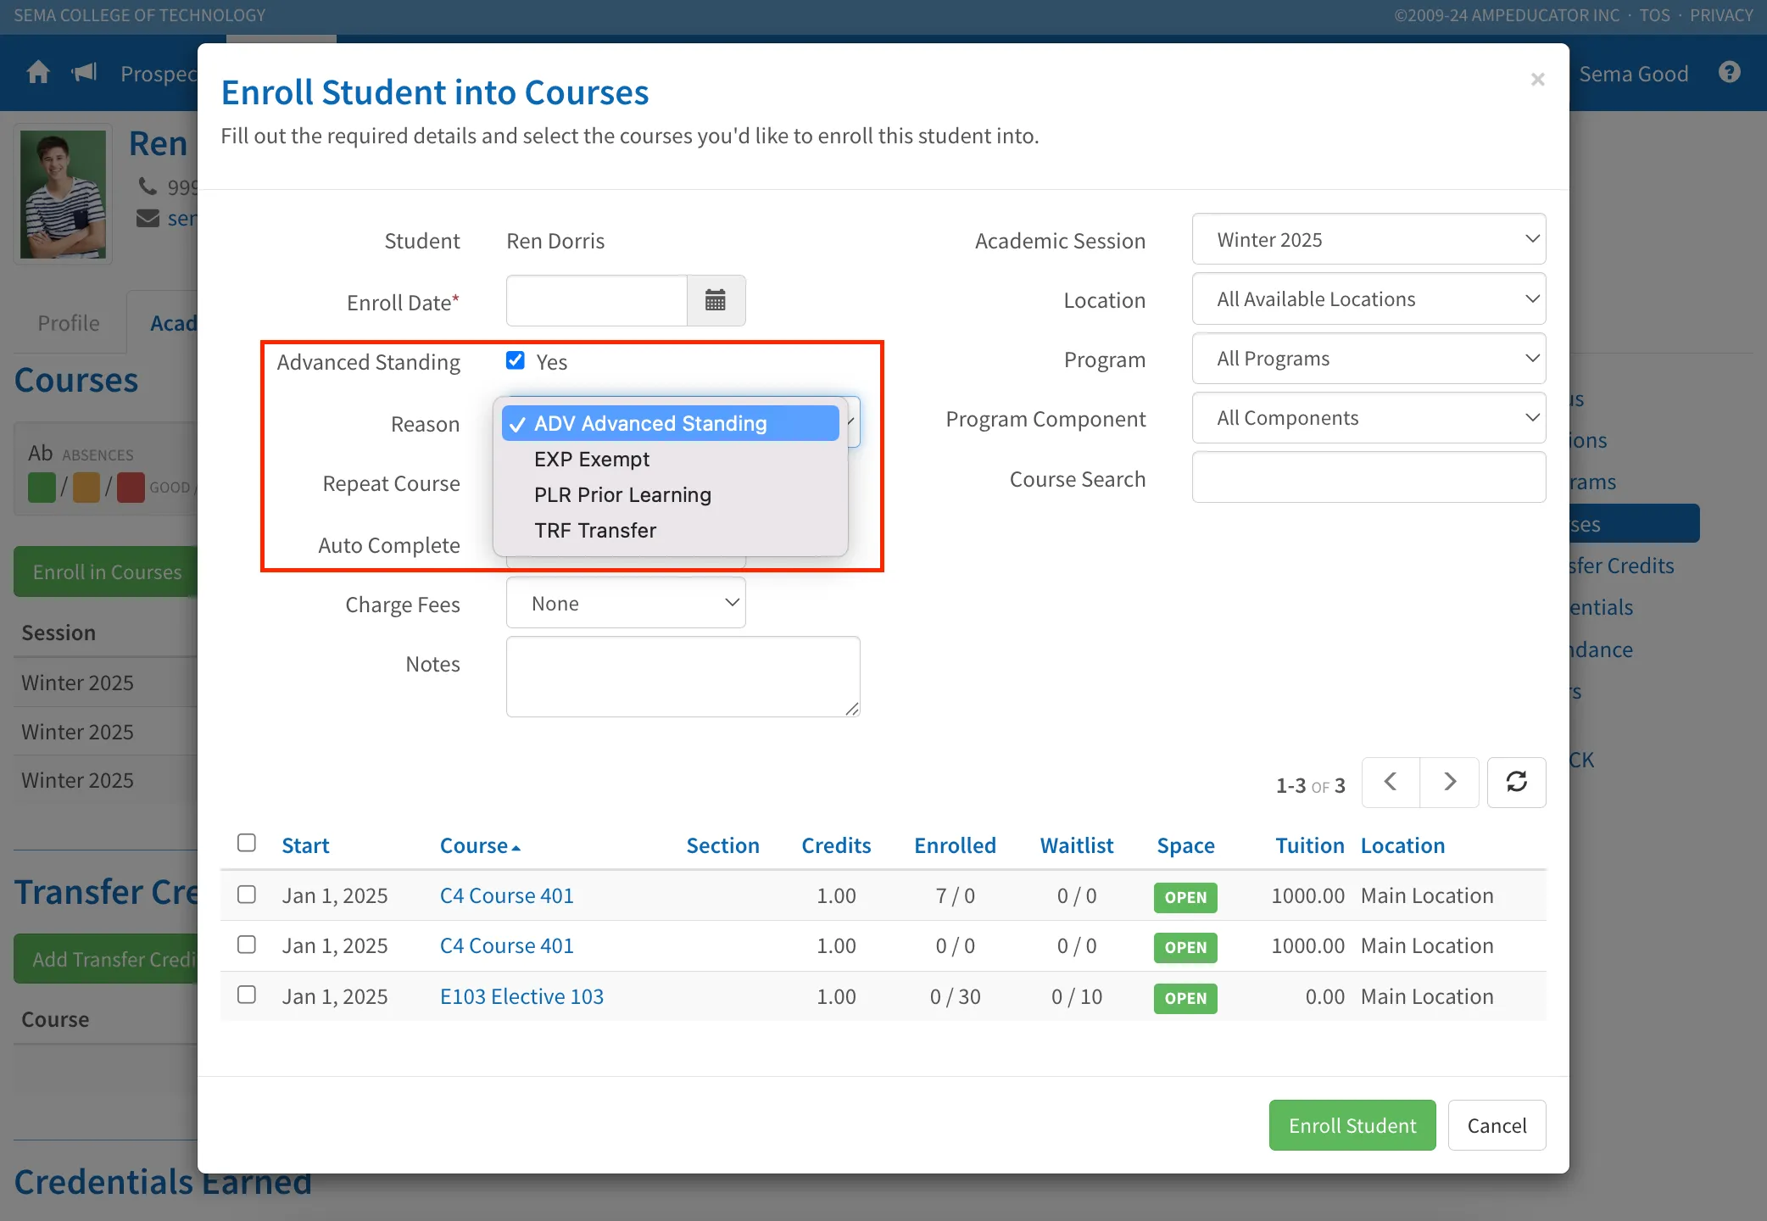Check the first C4 Course 401 row
Screen dimensions: 1767x1221
247,895
